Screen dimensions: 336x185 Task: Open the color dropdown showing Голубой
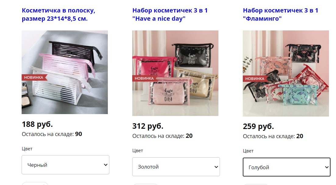click(x=287, y=167)
